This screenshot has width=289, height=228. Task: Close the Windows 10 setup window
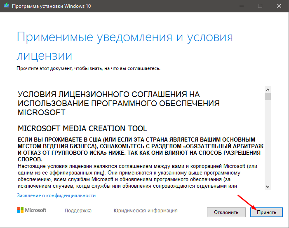pos(279,6)
